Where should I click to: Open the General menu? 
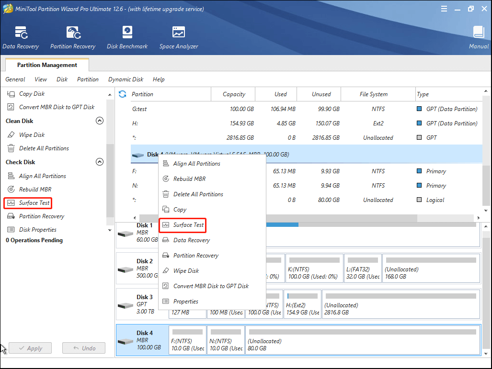[15, 79]
